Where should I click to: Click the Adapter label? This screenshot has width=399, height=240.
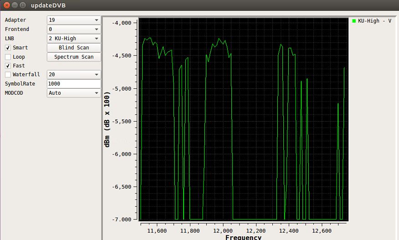pos(15,20)
